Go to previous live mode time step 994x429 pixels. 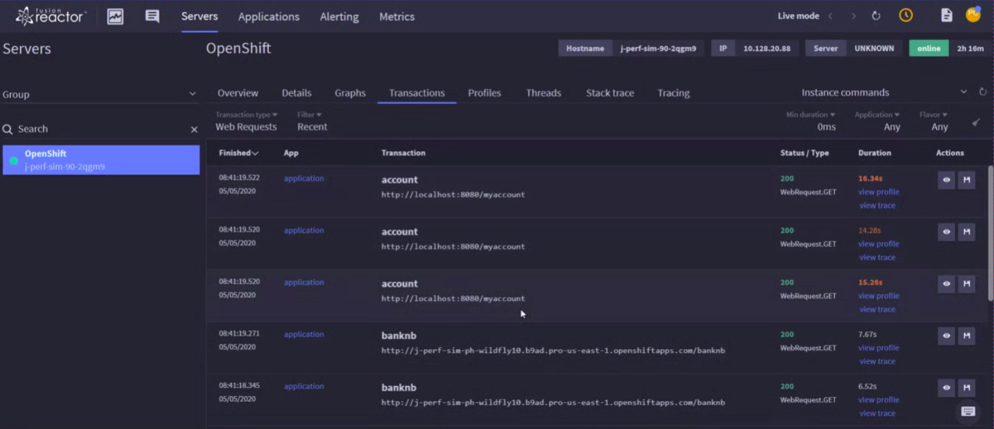click(x=830, y=16)
